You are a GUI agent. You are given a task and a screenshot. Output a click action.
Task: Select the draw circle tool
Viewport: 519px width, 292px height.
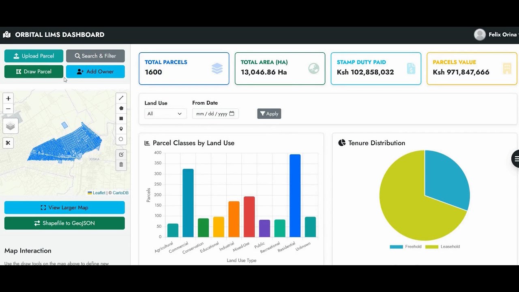[121, 139]
